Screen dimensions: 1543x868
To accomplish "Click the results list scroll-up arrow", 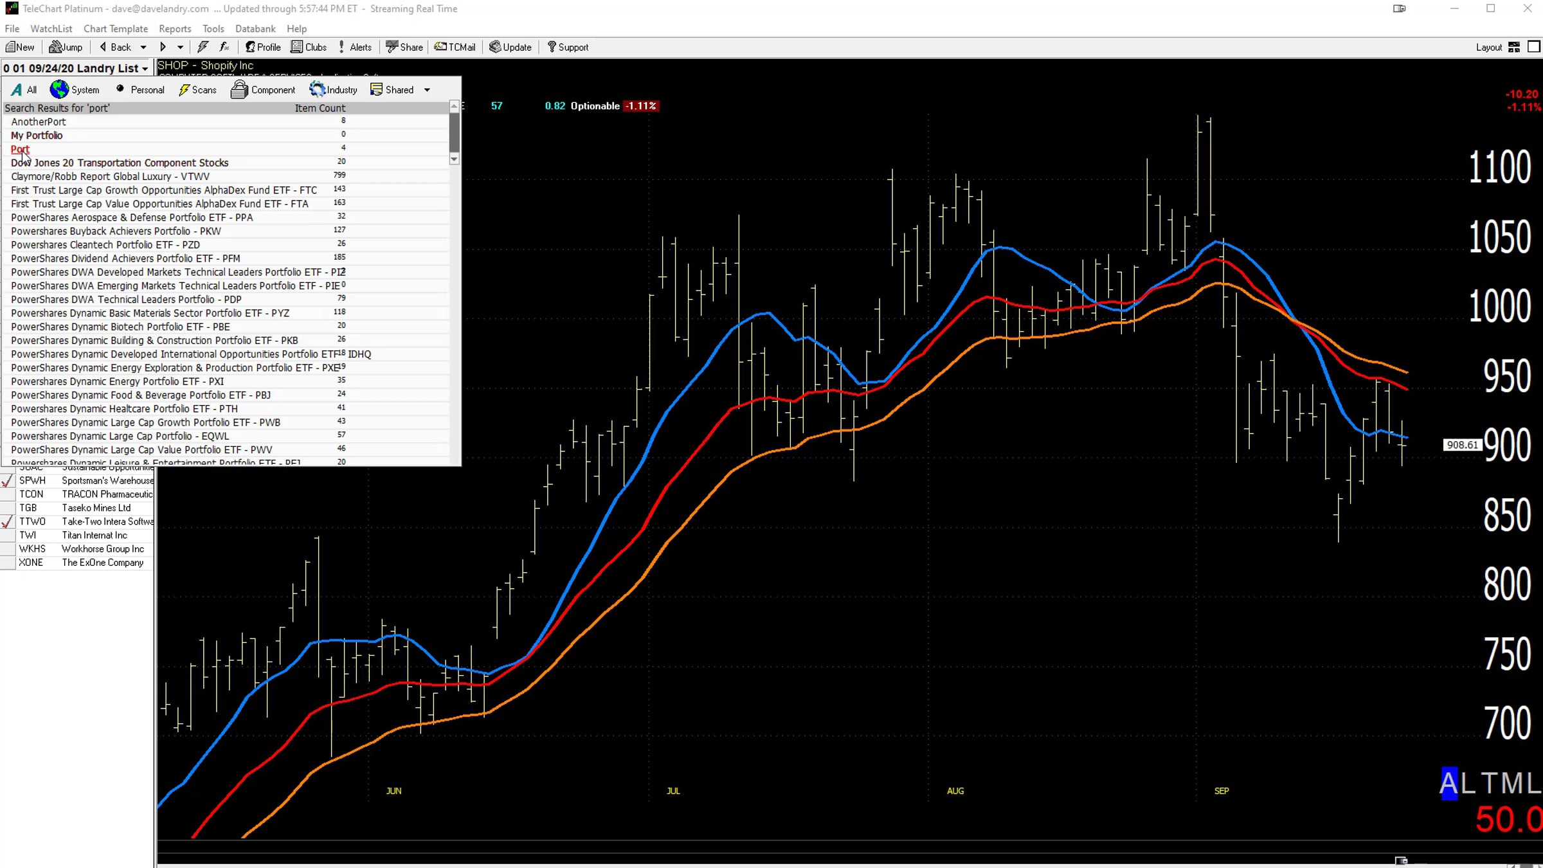I will tap(455, 107).
